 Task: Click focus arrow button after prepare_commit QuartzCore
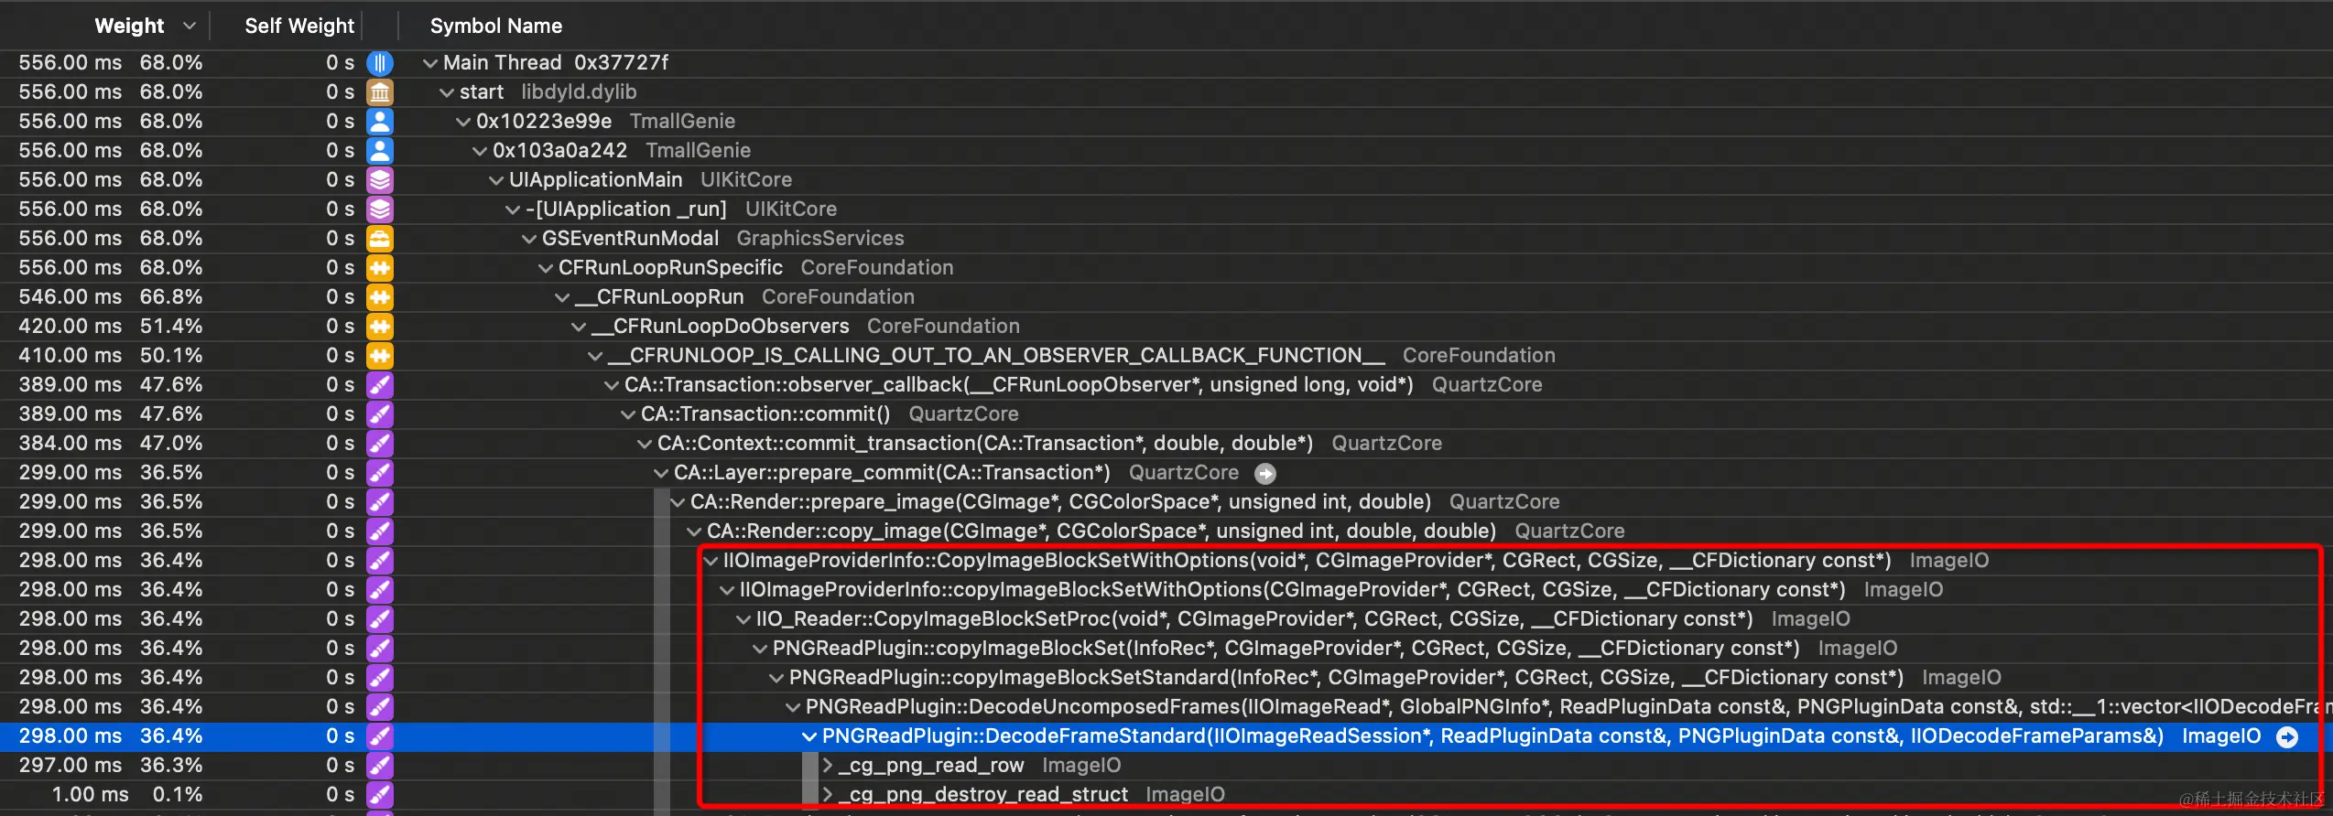[x=1265, y=473]
